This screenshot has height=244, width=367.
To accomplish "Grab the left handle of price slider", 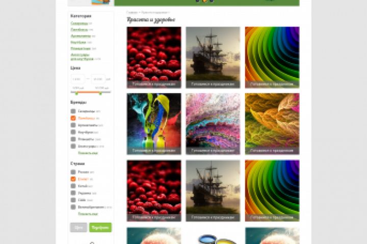I will coord(76,94).
